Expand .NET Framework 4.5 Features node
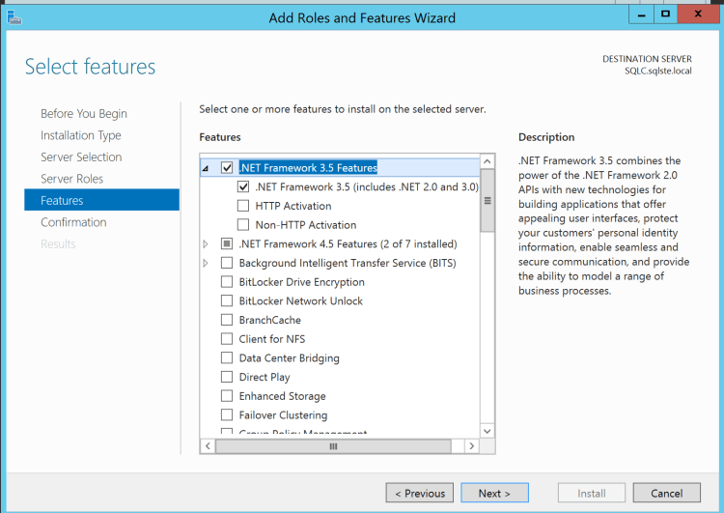 [206, 244]
